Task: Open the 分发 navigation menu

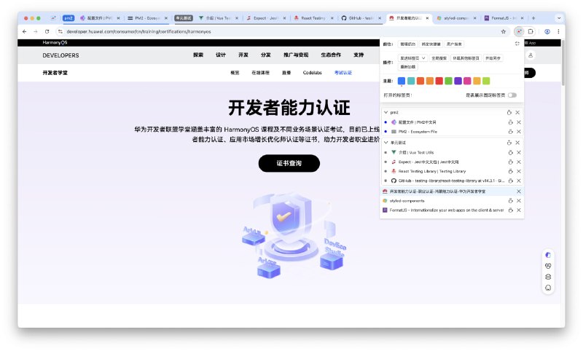Action: 266,55
